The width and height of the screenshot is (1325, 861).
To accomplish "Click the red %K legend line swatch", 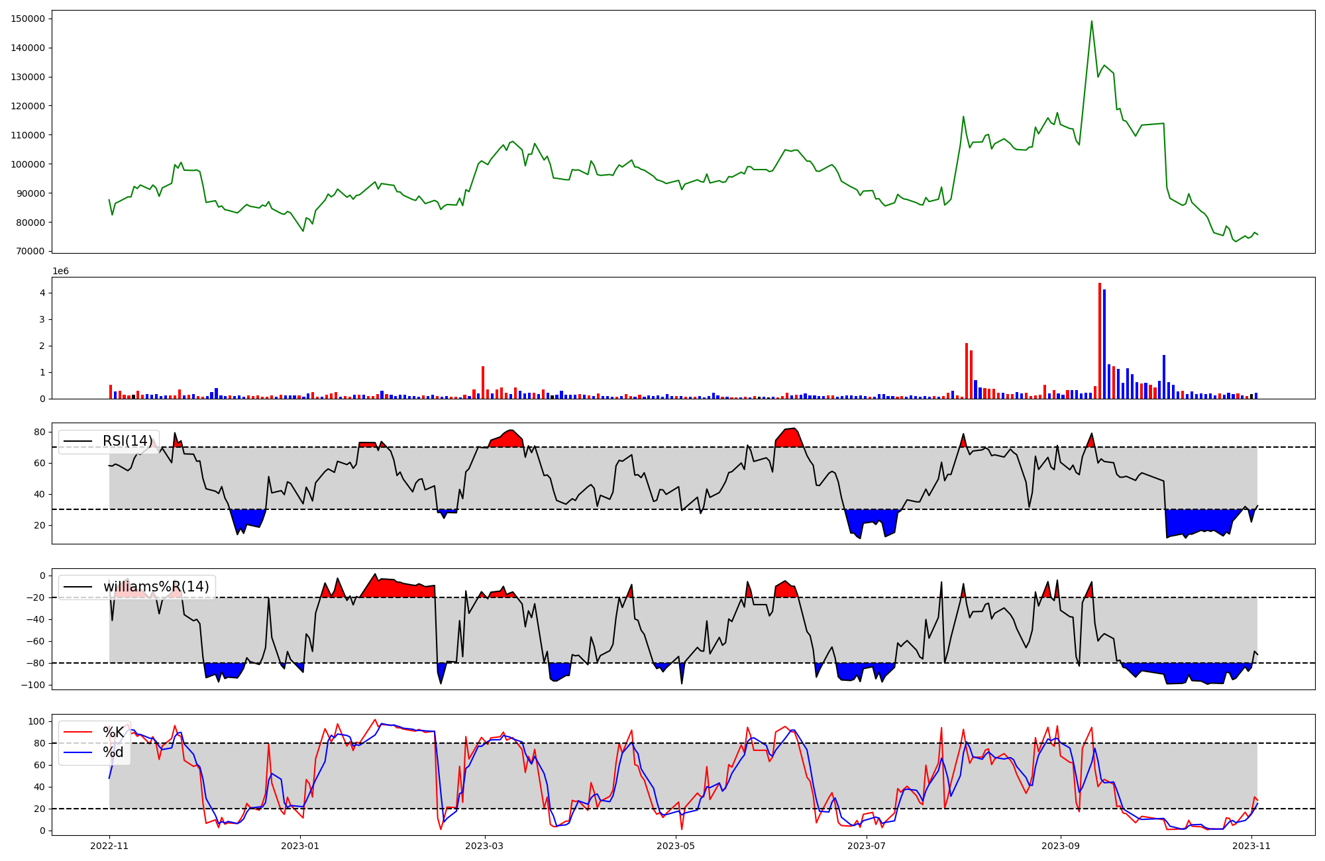I will pyautogui.click(x=77, y=733).
